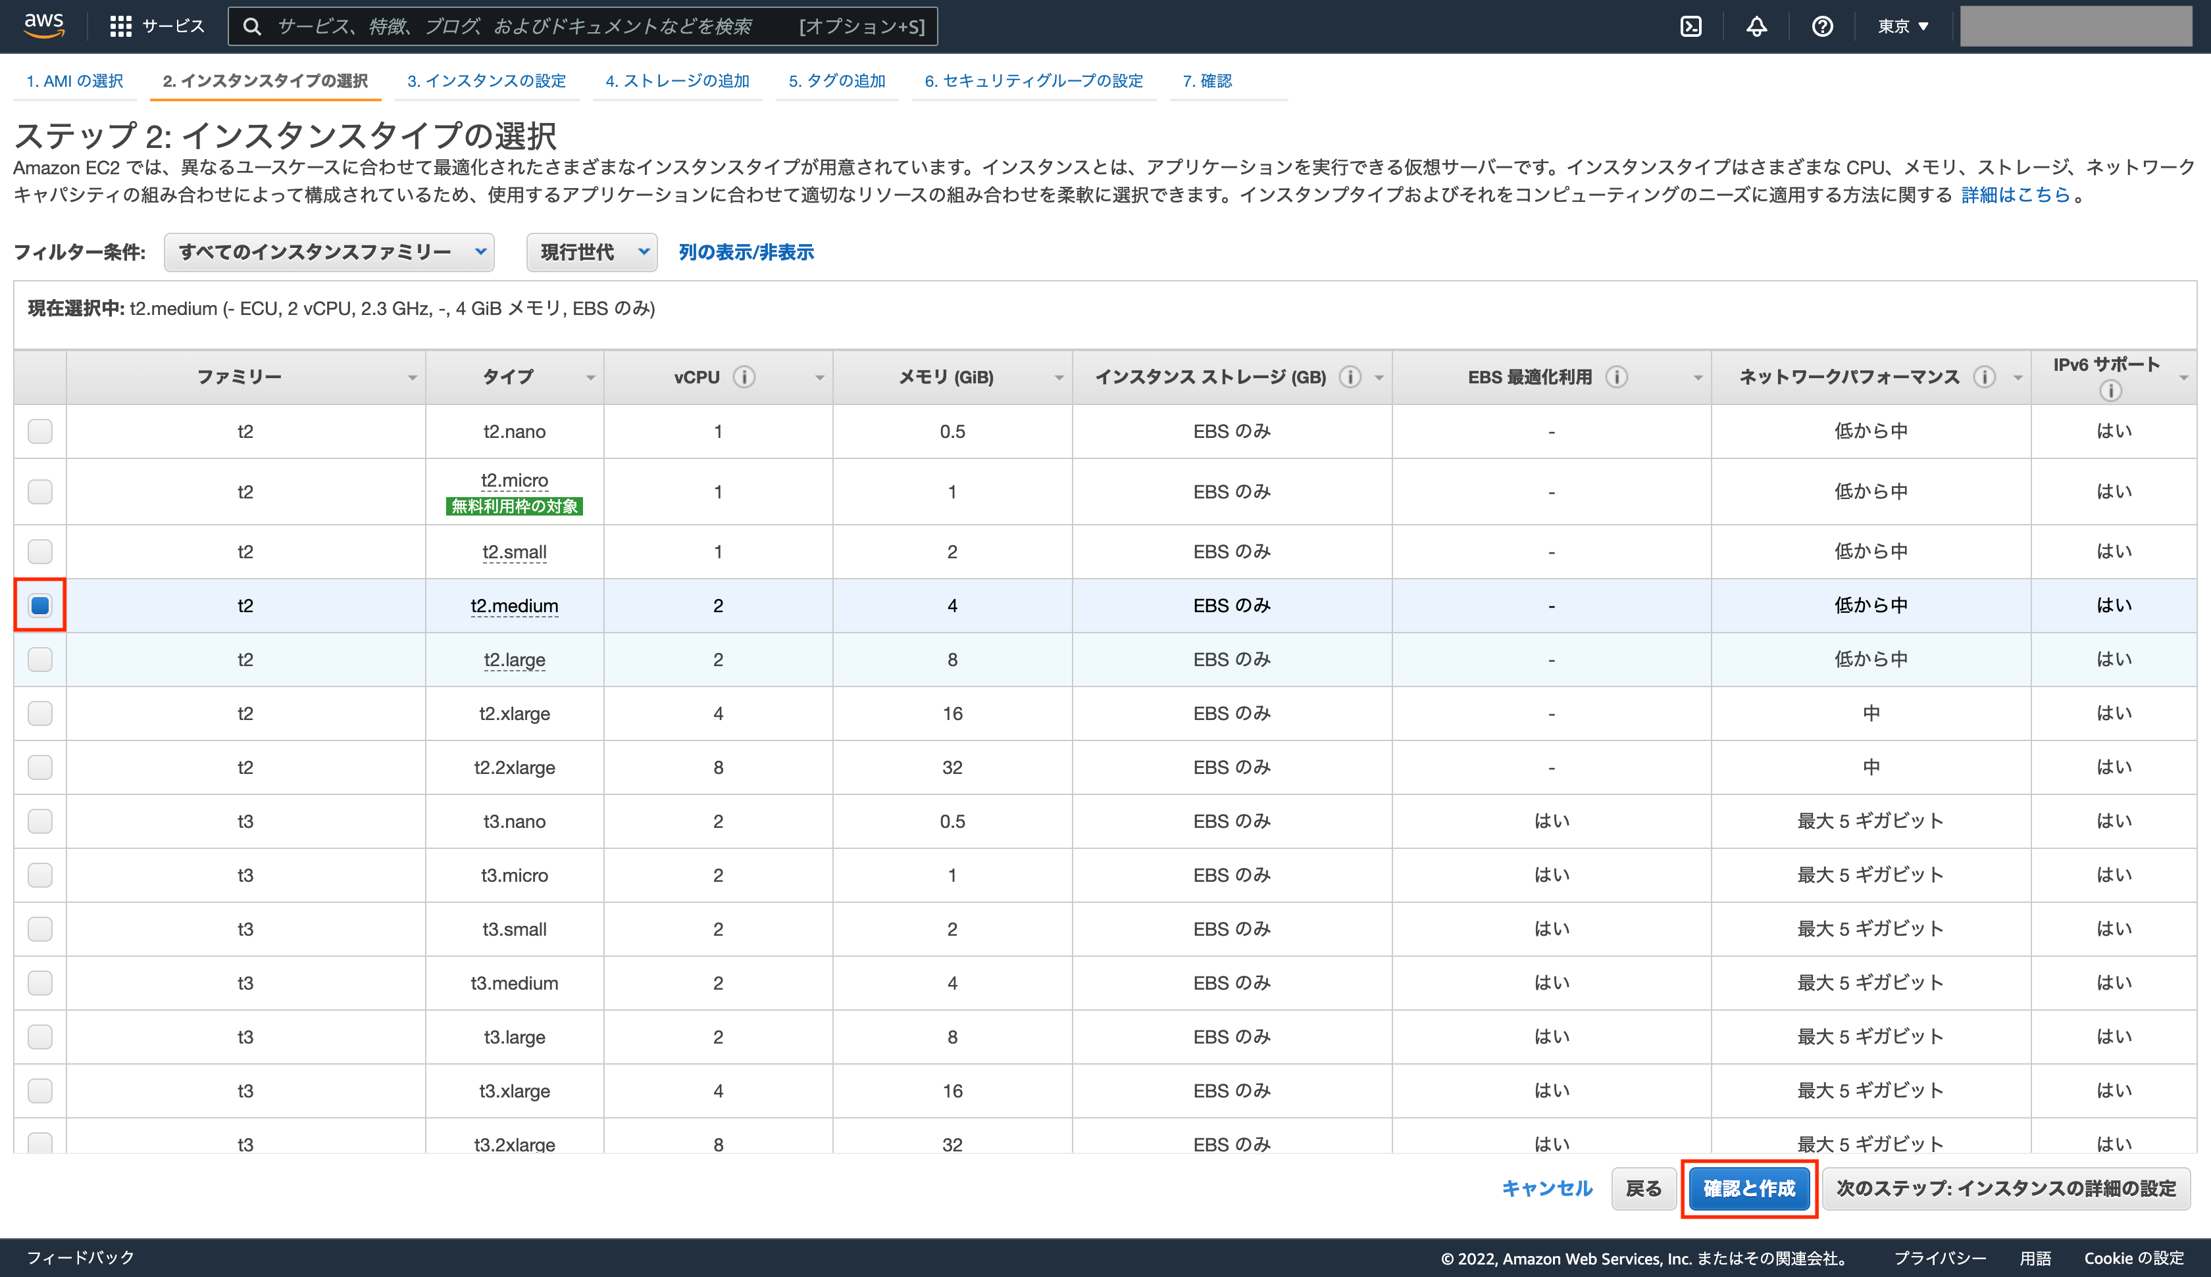The height and width of the screenshot is (1277, 2211).
Task: Select the t2.large row checkbox
Action: click(x=40, y=659)
